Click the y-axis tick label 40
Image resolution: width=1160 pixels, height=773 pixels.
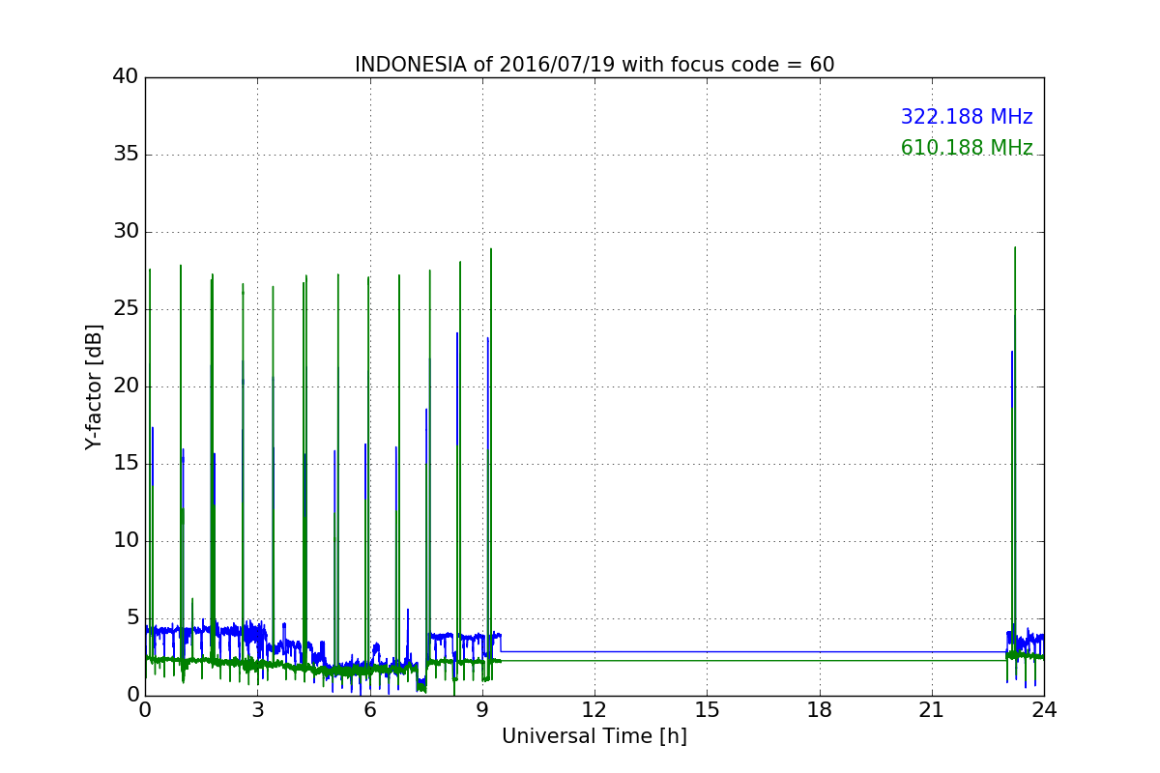point(126,77)
